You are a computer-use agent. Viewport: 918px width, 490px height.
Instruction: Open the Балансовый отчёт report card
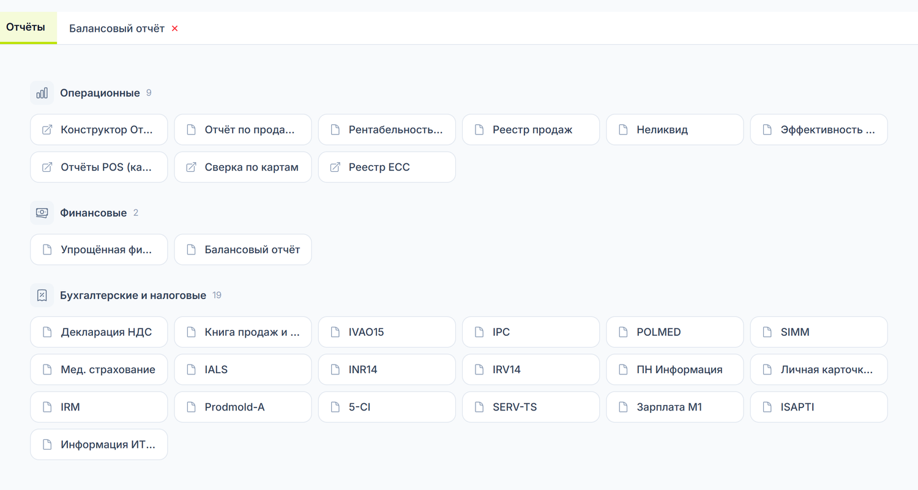pyautogui.click(x=243, y=250)
